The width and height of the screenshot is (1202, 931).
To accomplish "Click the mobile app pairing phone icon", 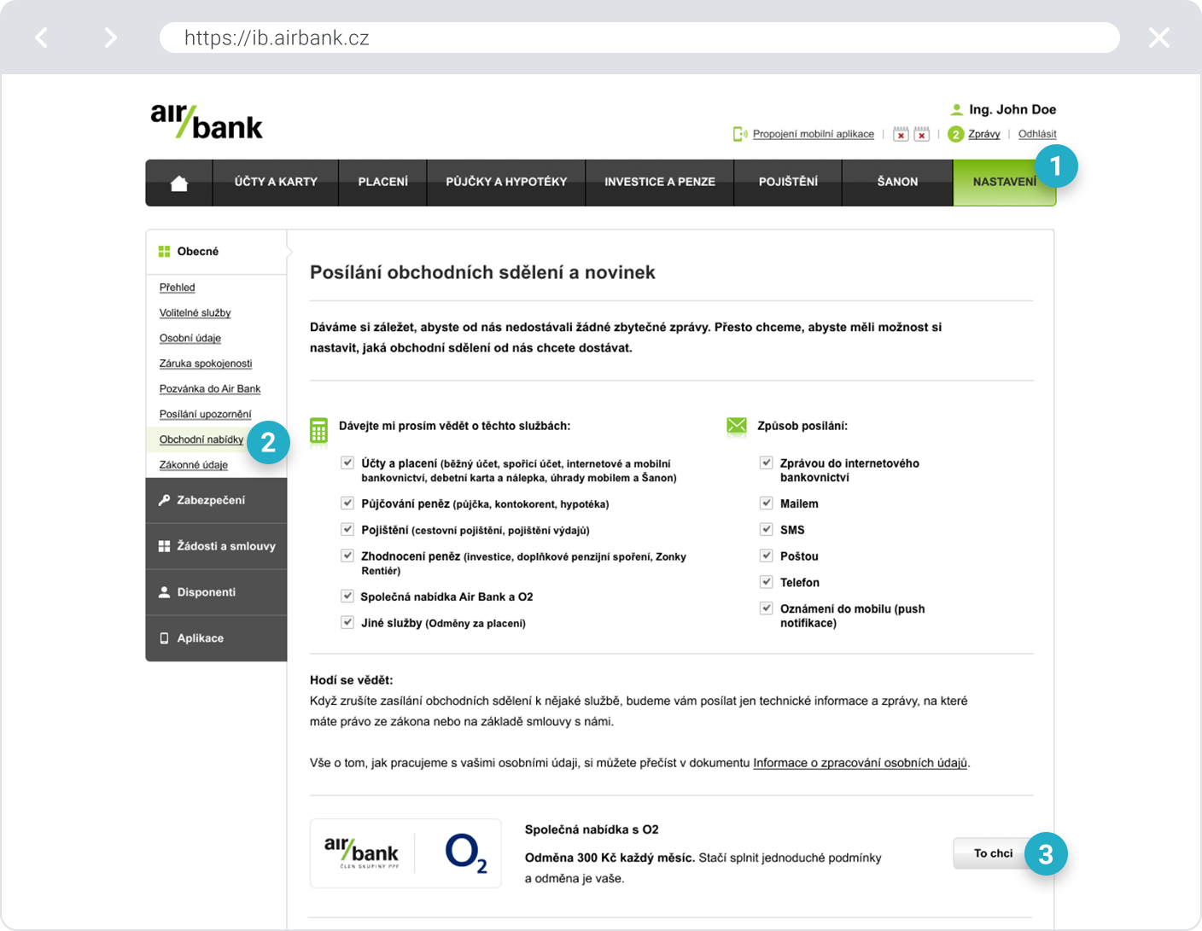I will [x=740, y=134].
